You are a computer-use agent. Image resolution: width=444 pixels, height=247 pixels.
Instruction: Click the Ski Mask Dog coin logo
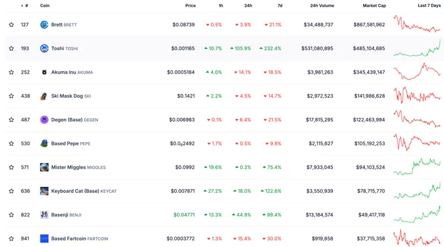point(44,96)
